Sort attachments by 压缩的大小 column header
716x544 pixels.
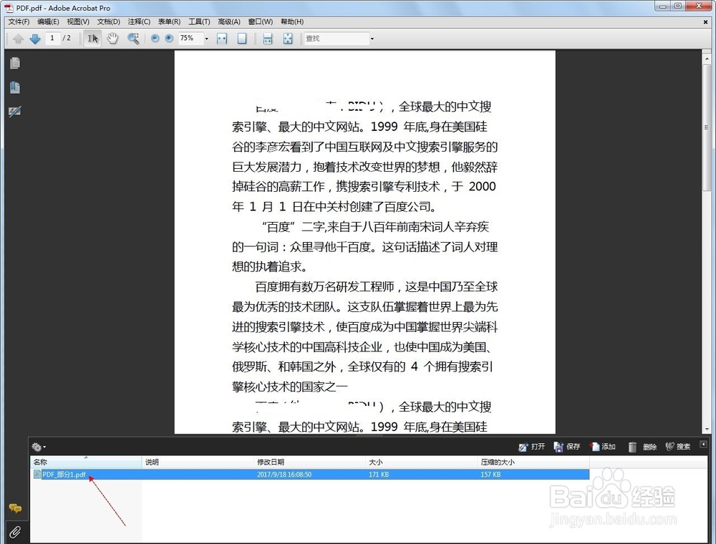(x=533, y=462)
